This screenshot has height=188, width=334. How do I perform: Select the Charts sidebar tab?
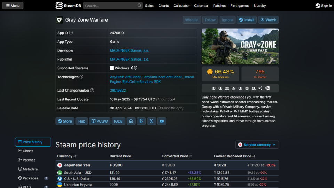33,151
